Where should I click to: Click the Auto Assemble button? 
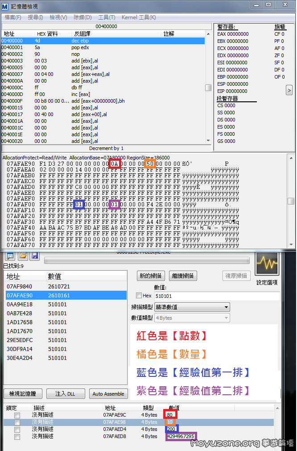[108, 393]
